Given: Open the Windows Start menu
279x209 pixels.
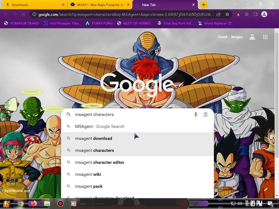Looking at the screenshot, I should pyautogui.click(x=7, y=204).
